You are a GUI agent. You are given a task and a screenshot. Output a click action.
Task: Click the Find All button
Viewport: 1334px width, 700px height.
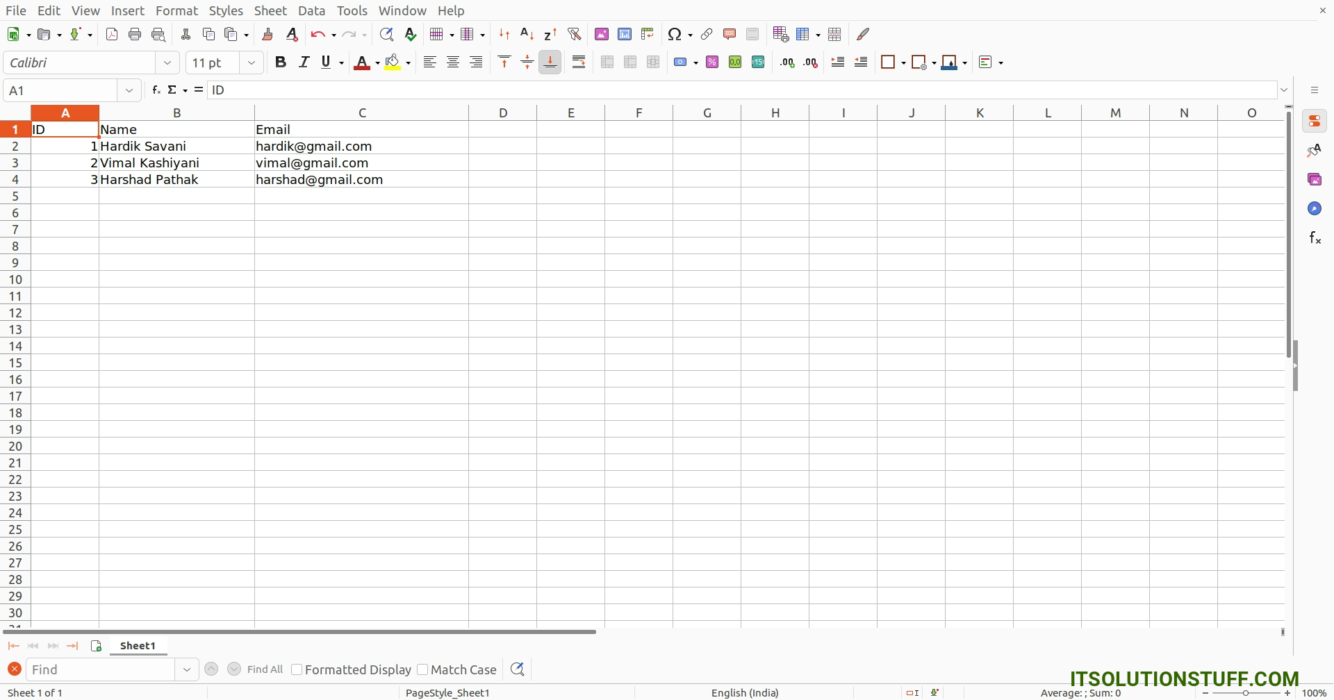[x=266, y=669]
